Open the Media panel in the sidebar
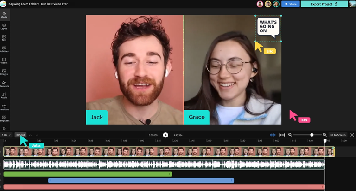 pyautogui.click(x=4, y=15)
